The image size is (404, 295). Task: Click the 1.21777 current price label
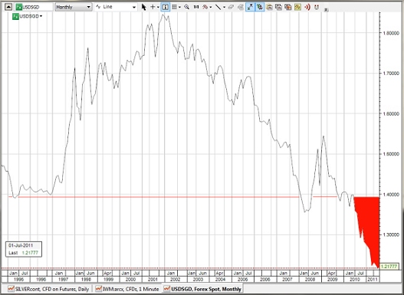[x=389, y=267]
